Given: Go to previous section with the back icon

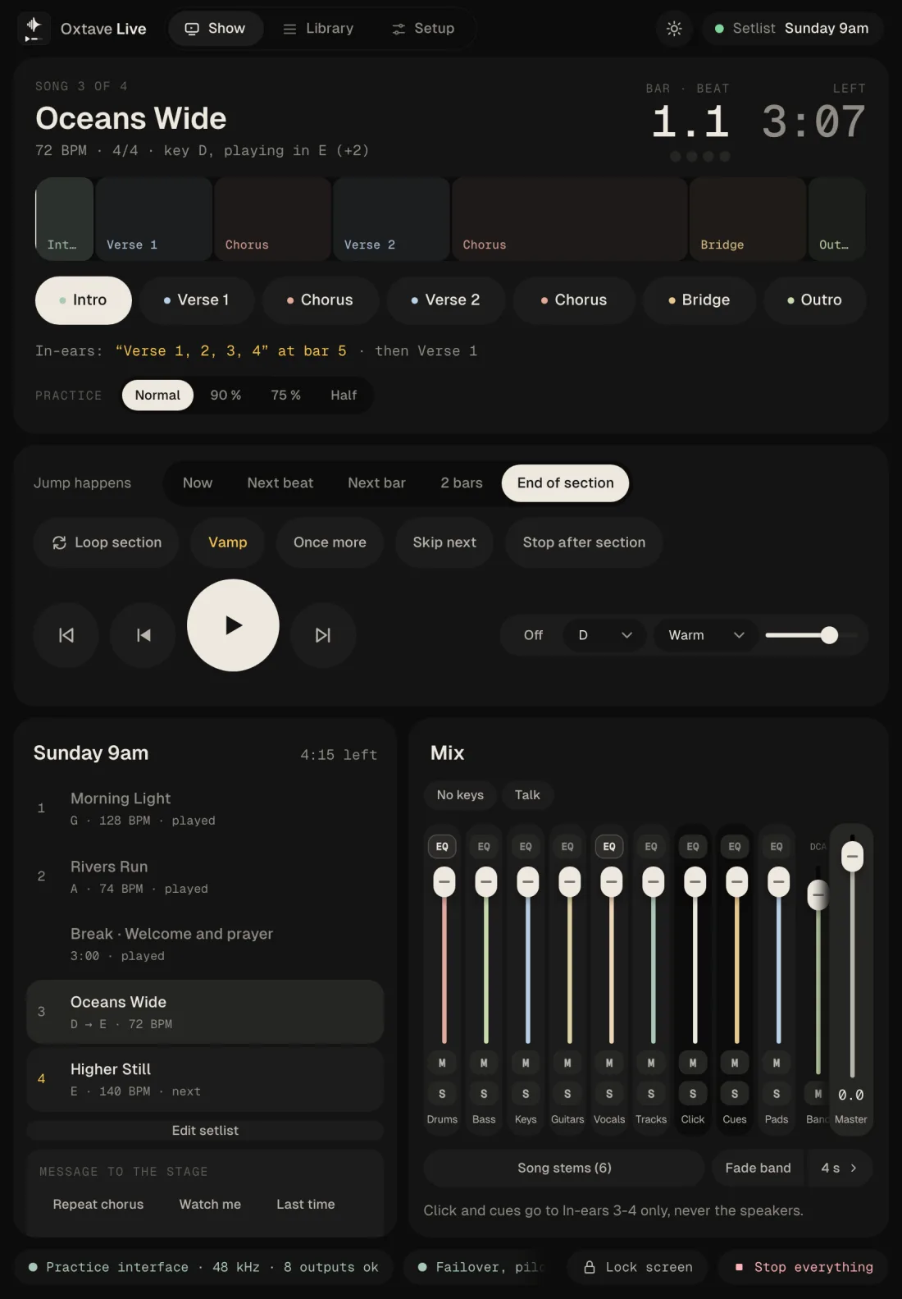Looking at the screenshot, I should [143, 635].
